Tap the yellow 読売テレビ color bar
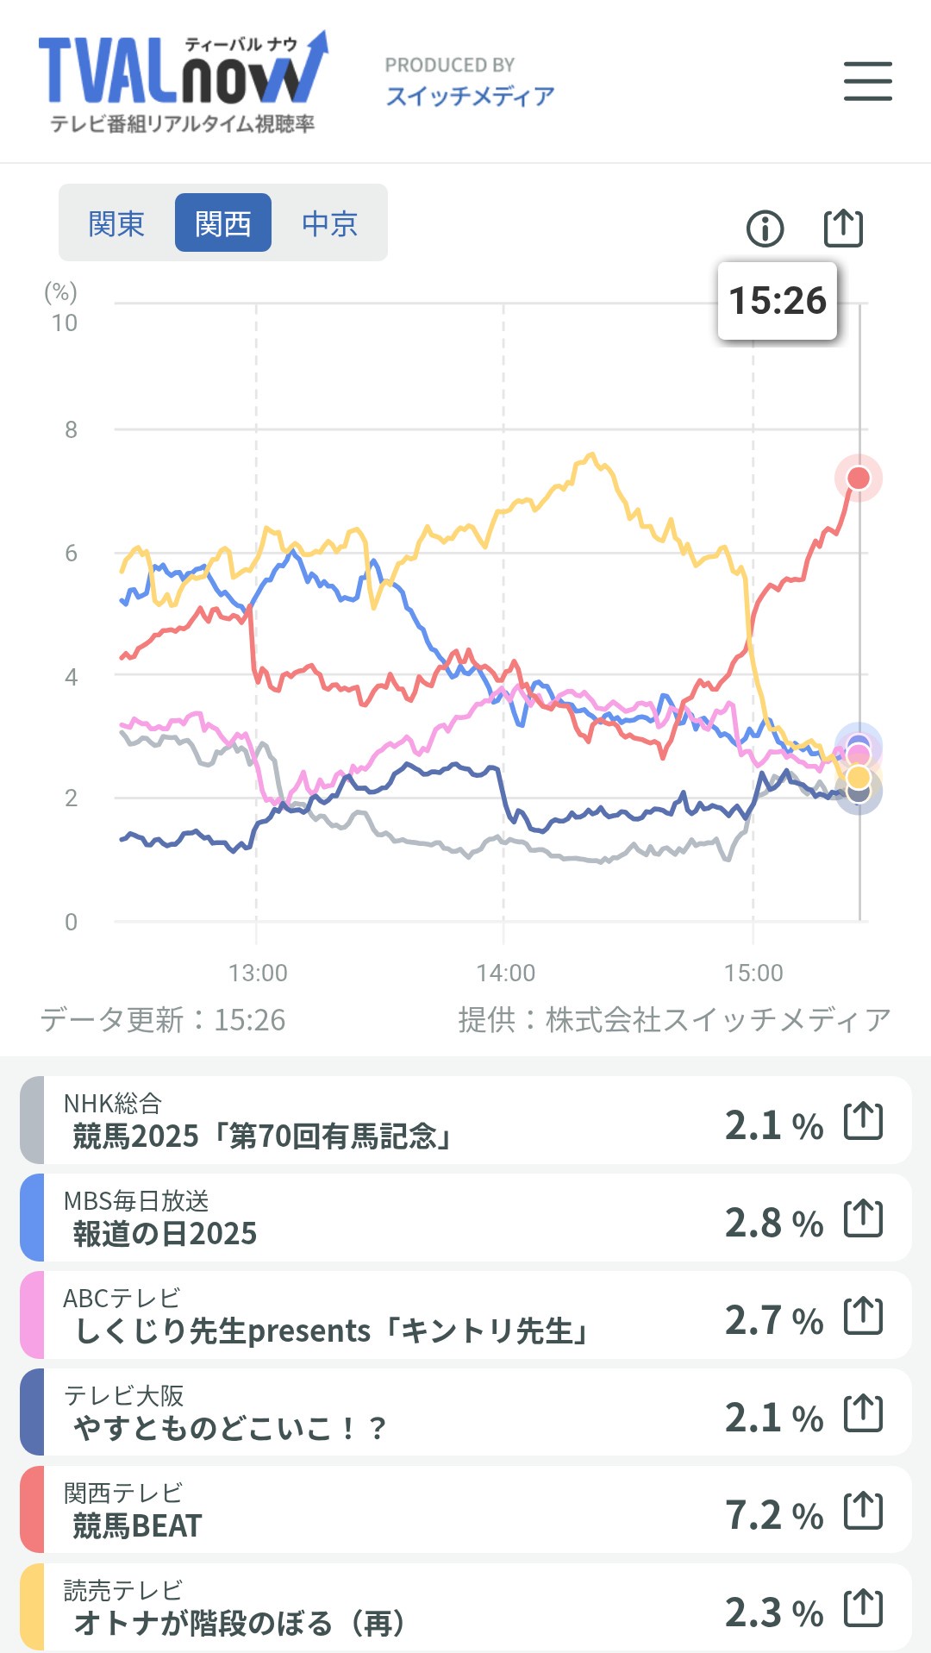 coord(32,1607)
